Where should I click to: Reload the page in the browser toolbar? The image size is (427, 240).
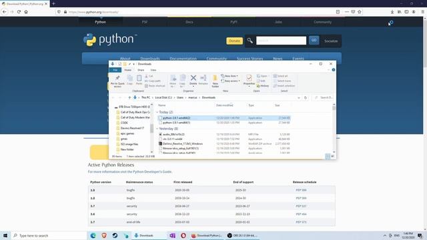(19, 12)
